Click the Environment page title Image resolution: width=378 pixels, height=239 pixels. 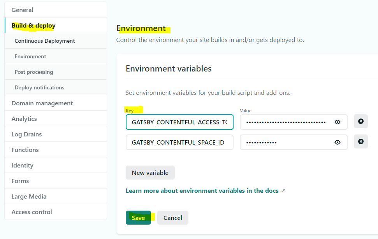141,28
